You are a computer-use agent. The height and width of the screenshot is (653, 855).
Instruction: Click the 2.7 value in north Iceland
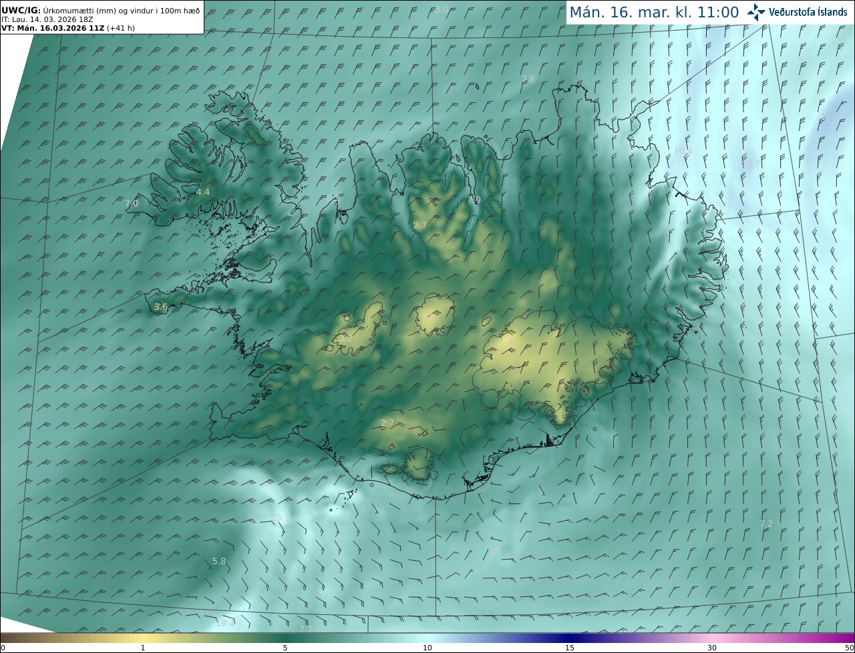[x=419, y=226]
